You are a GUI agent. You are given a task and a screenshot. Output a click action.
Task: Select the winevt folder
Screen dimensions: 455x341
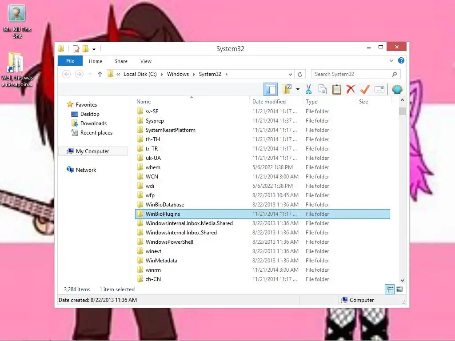(x=262, y=251)
